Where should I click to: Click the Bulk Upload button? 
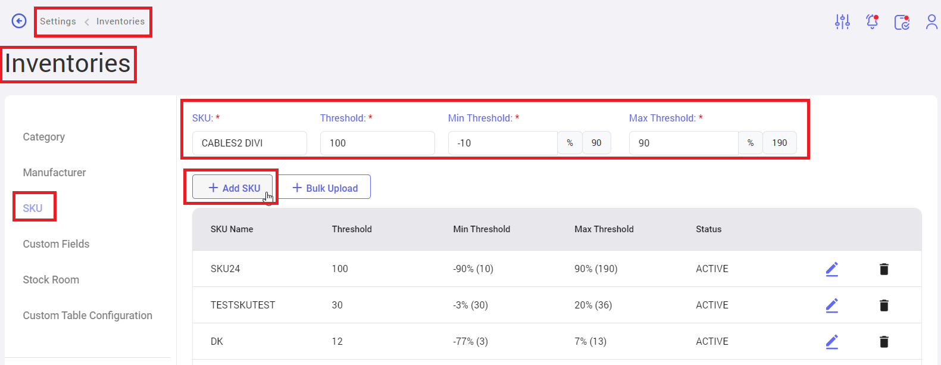coord(325,187)
